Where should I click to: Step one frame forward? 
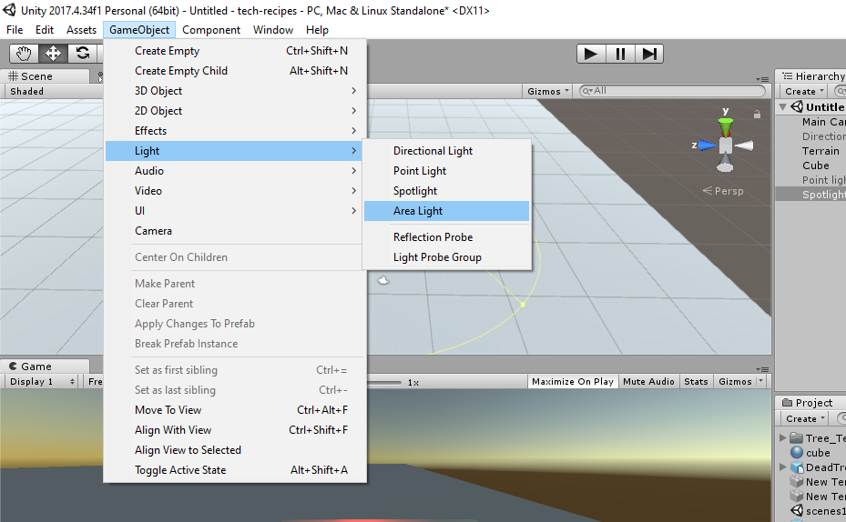(x=649, y=54)
